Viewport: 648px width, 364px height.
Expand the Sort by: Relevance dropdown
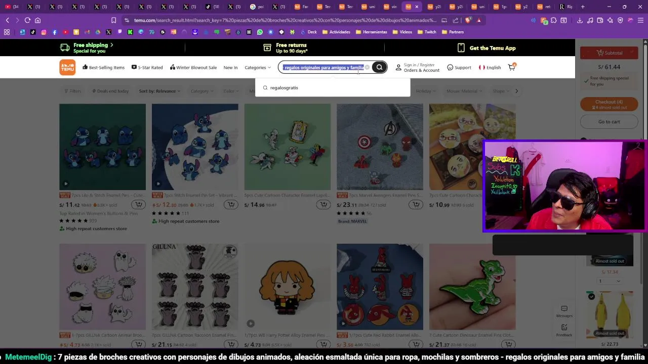(159, 91)
